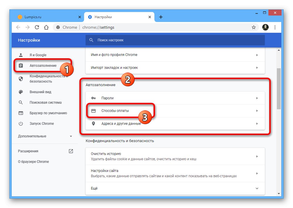Click the shield icon for Конфиденциальность и безопасность

[x=21, y=79]
